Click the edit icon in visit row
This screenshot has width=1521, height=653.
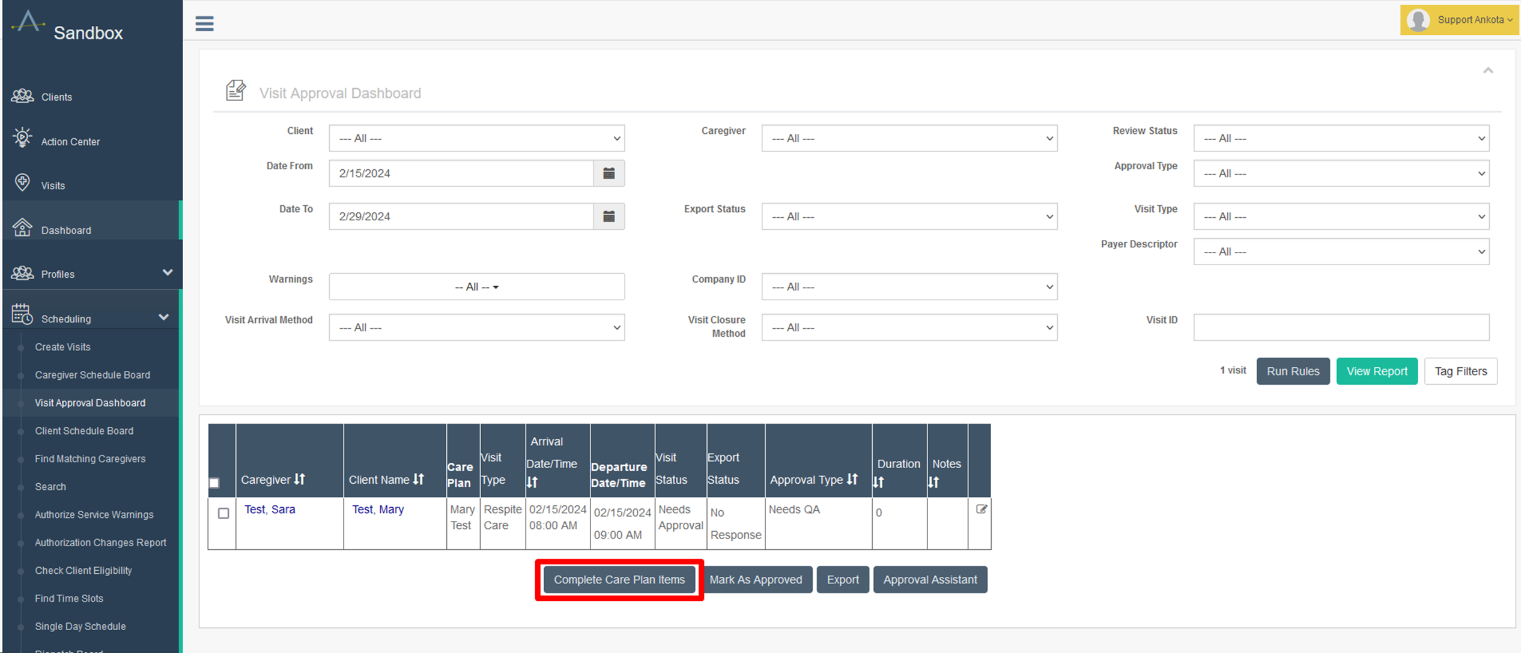[x=981, y=509]
